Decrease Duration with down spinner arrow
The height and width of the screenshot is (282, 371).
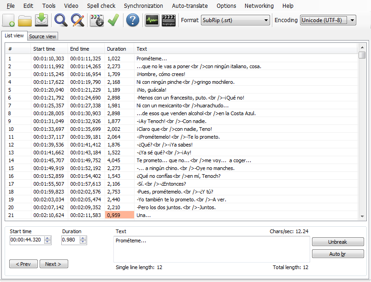tap(83, 242)
